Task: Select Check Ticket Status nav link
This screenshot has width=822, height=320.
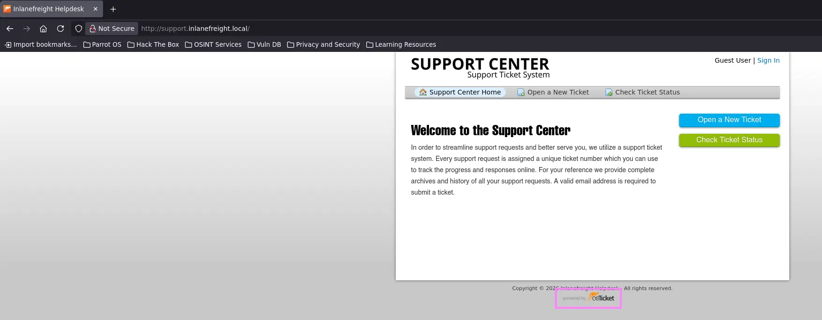Action: pyautogui.click(x=643, y=92)
